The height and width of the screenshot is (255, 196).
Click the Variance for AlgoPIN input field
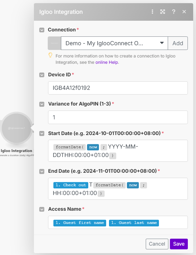pos(118,117)
